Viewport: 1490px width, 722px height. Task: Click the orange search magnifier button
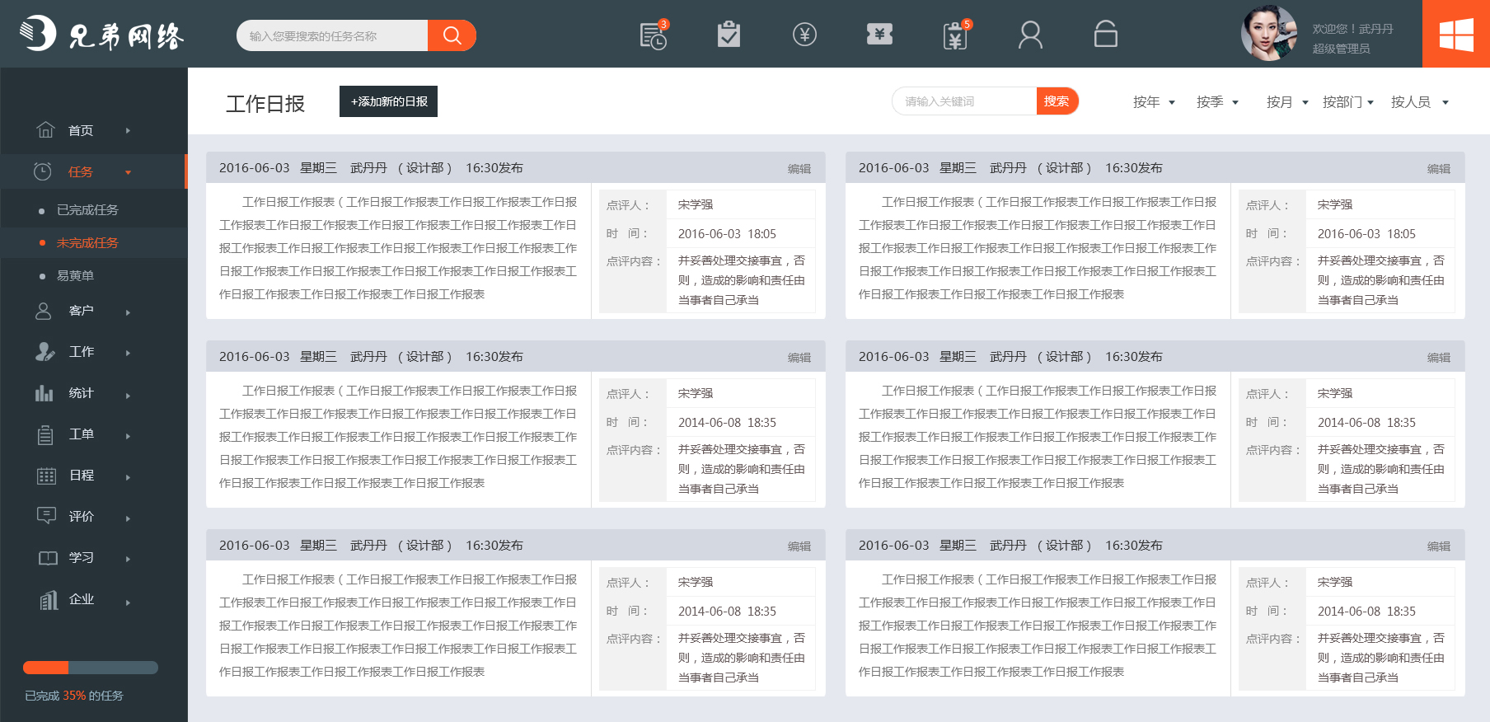click(x=452, y=35)
